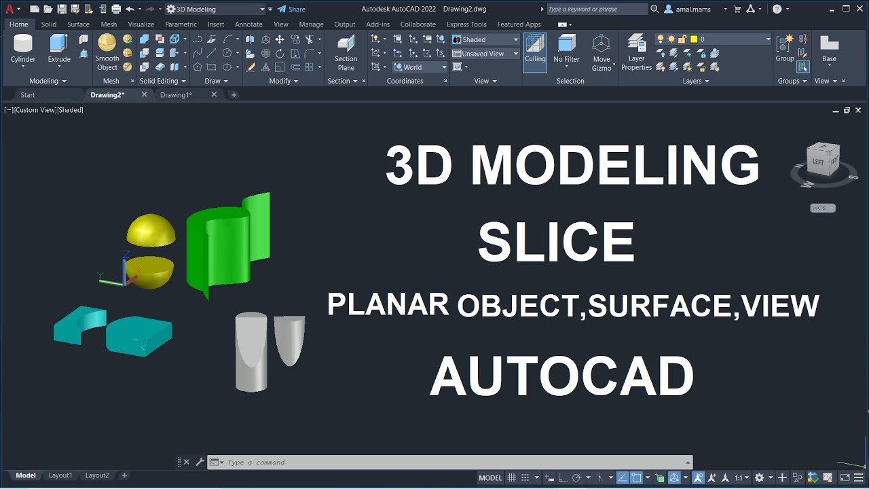This screenshot has width=869, height=489.
Task: Click the Move Gizmo tool
Action: [x=602, y=52]
